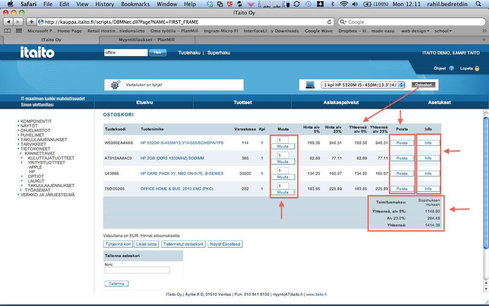Viewport: 489px width, 306px height.
Task: Open Top Sites grid icon
Action: click(19, 31)
